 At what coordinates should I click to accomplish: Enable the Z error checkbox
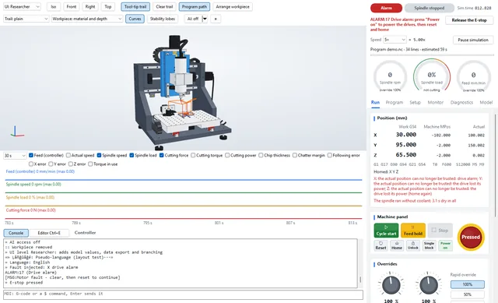(71, 164)
